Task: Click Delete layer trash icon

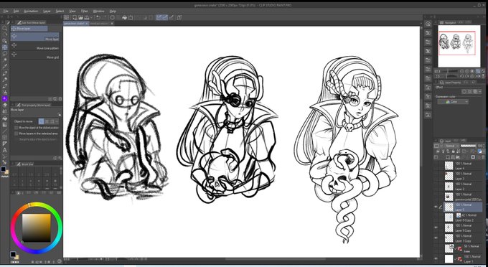Action: coord(482,157)
